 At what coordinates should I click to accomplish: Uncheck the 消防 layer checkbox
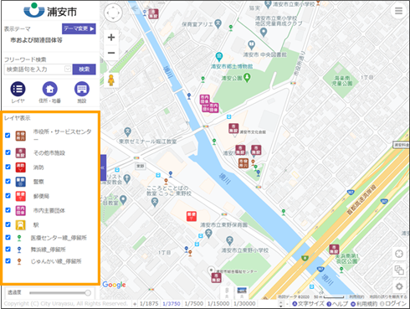click(x=8, y=167)
